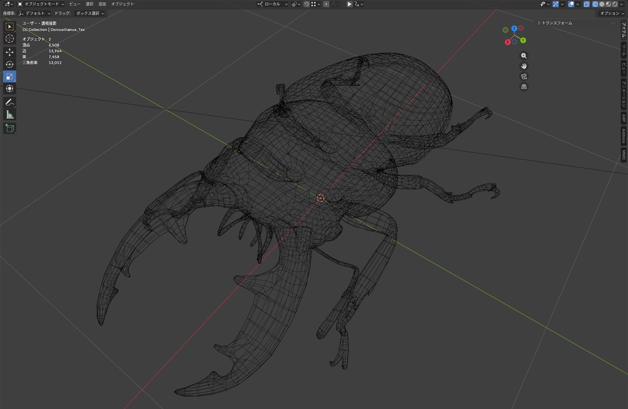
Task: Switch perspective/orthographic with grid icon
Action: (524, 87)
